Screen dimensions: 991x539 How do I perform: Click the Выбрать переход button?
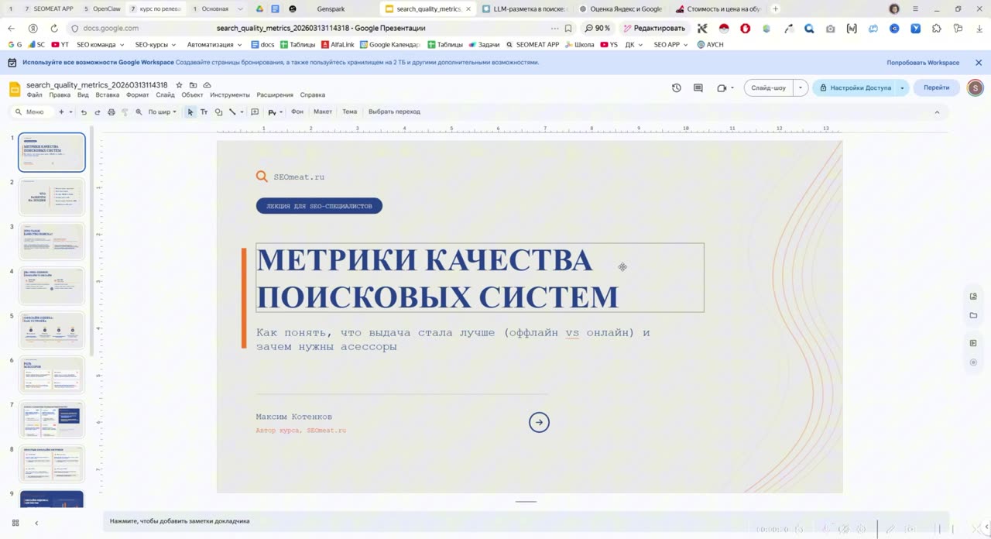click(x=394, y=112)
